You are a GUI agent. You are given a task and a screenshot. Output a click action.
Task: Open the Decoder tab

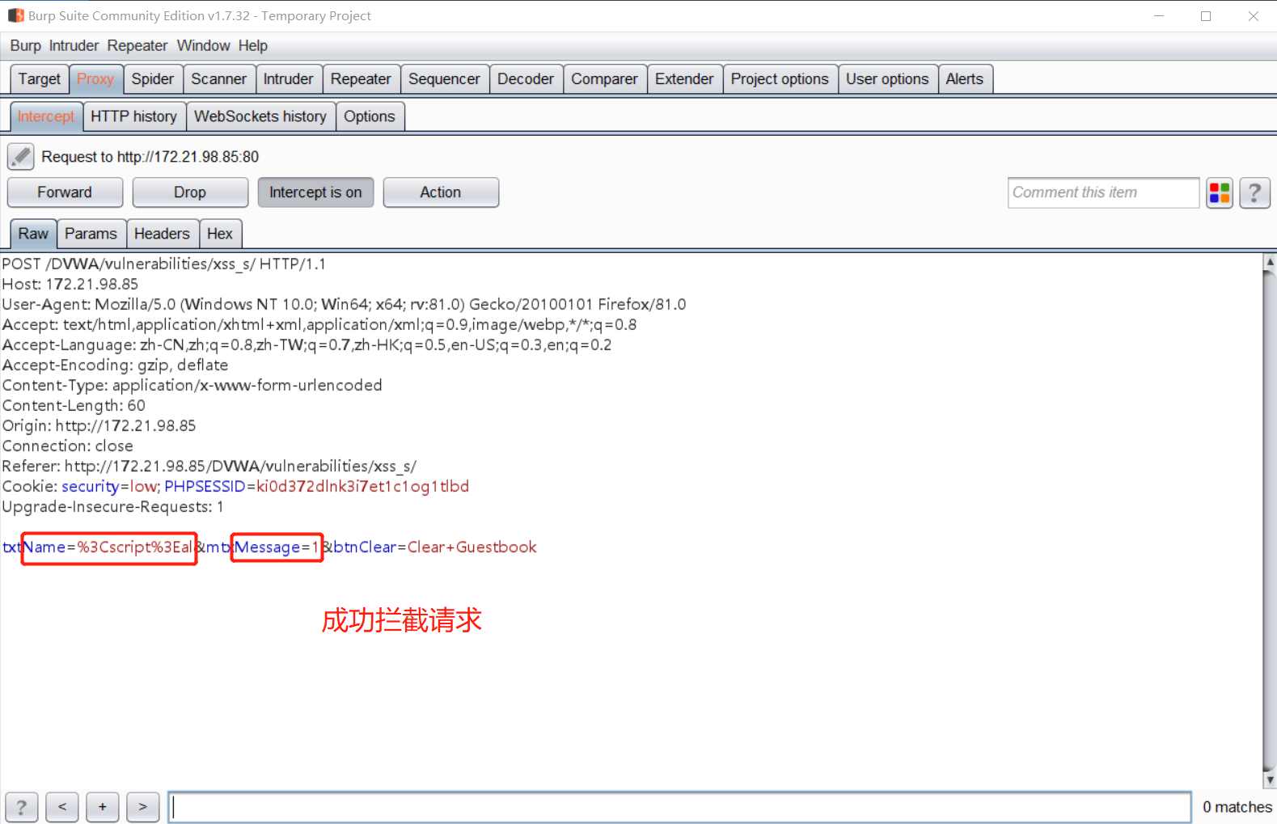(526, 79)
